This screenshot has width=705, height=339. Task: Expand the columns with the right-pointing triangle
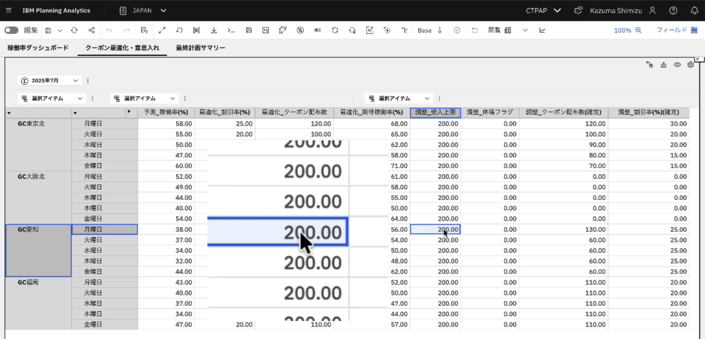click(129, 112)
